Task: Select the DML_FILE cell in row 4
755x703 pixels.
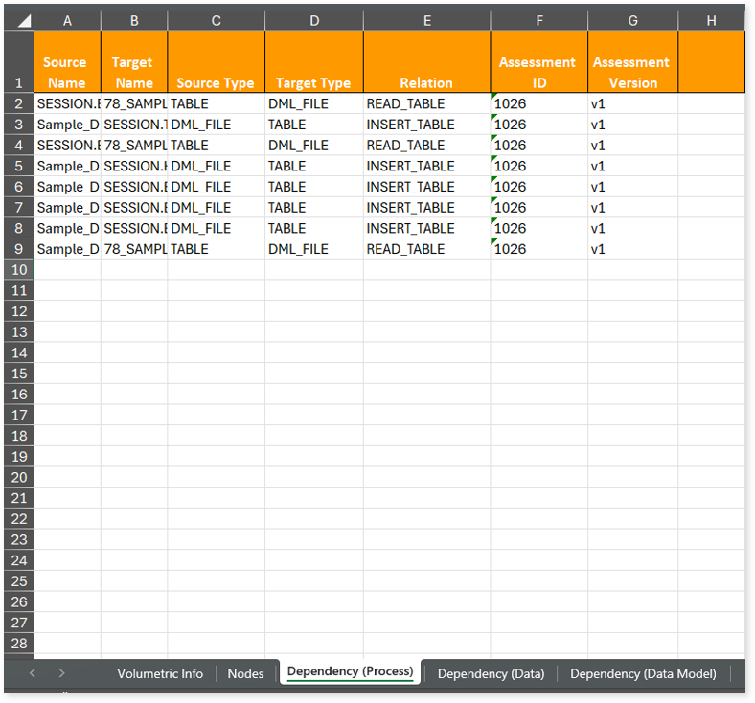Action: coord(313,146)
